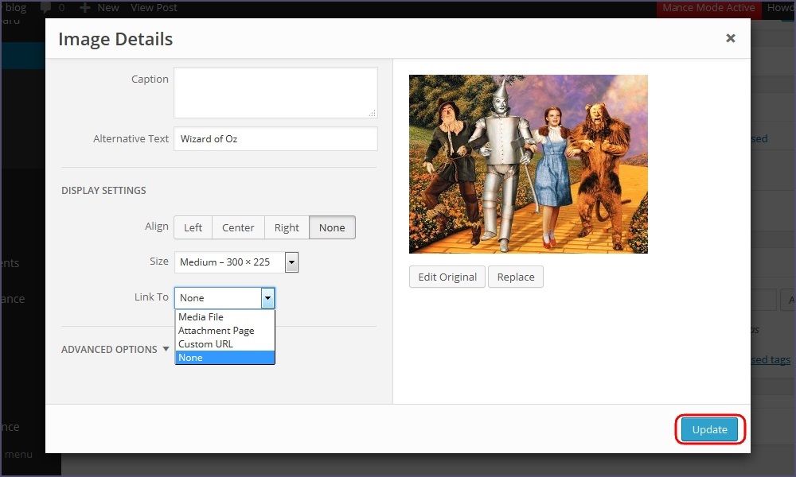Image resolution: width=796 pixels, height=477 pixels.
Task: Pick Custom URL in the dropdown list
Action: 205,344
